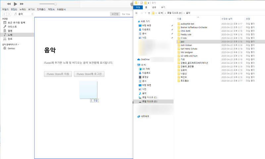This screenshot has width=265, height=159.
Task: Go back using the iTunes back arrow
Action: point(5,14)
